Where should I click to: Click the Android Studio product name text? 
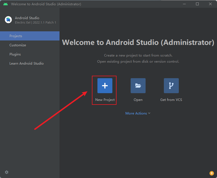coord(27,18)
